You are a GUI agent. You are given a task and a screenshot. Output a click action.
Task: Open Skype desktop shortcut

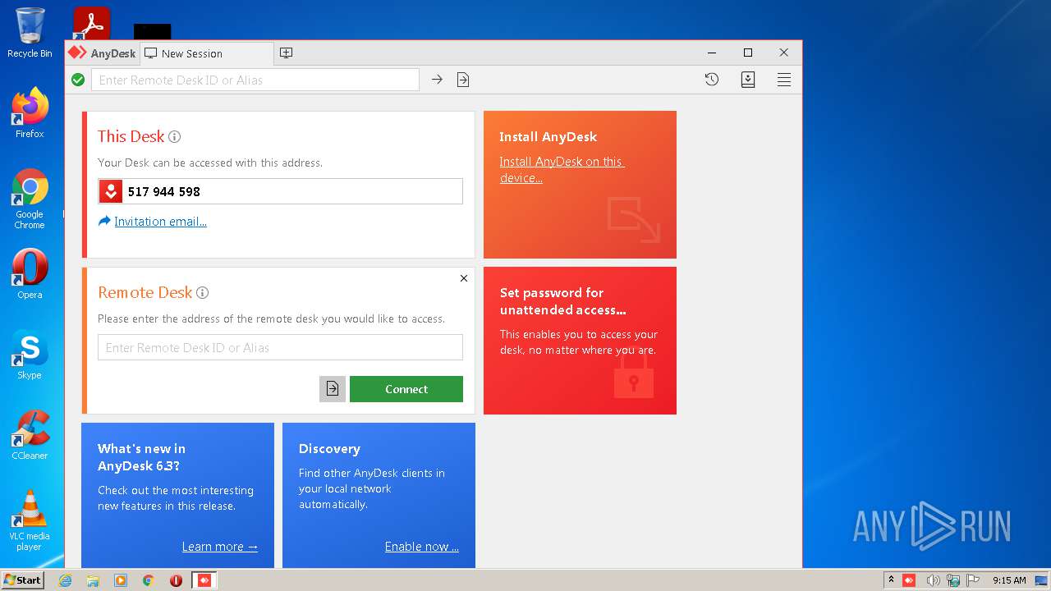pyautogui.click(x=30, y=355)
